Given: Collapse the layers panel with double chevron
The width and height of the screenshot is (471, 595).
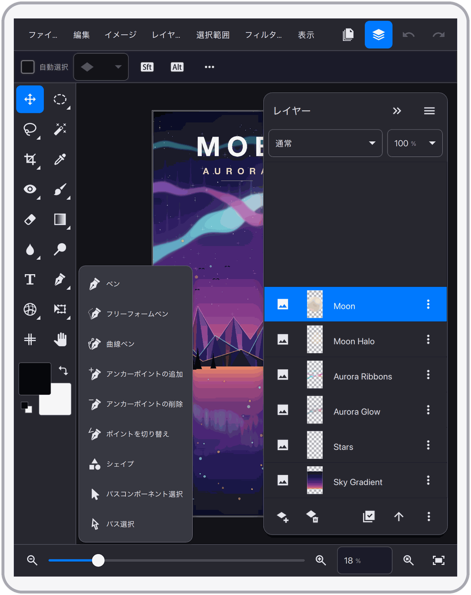Looking at the screenshot, I should click(397, 111).
